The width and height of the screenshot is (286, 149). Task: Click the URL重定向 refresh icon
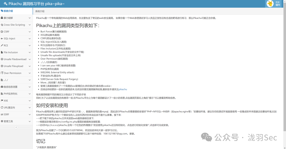[x=2, y=107]
